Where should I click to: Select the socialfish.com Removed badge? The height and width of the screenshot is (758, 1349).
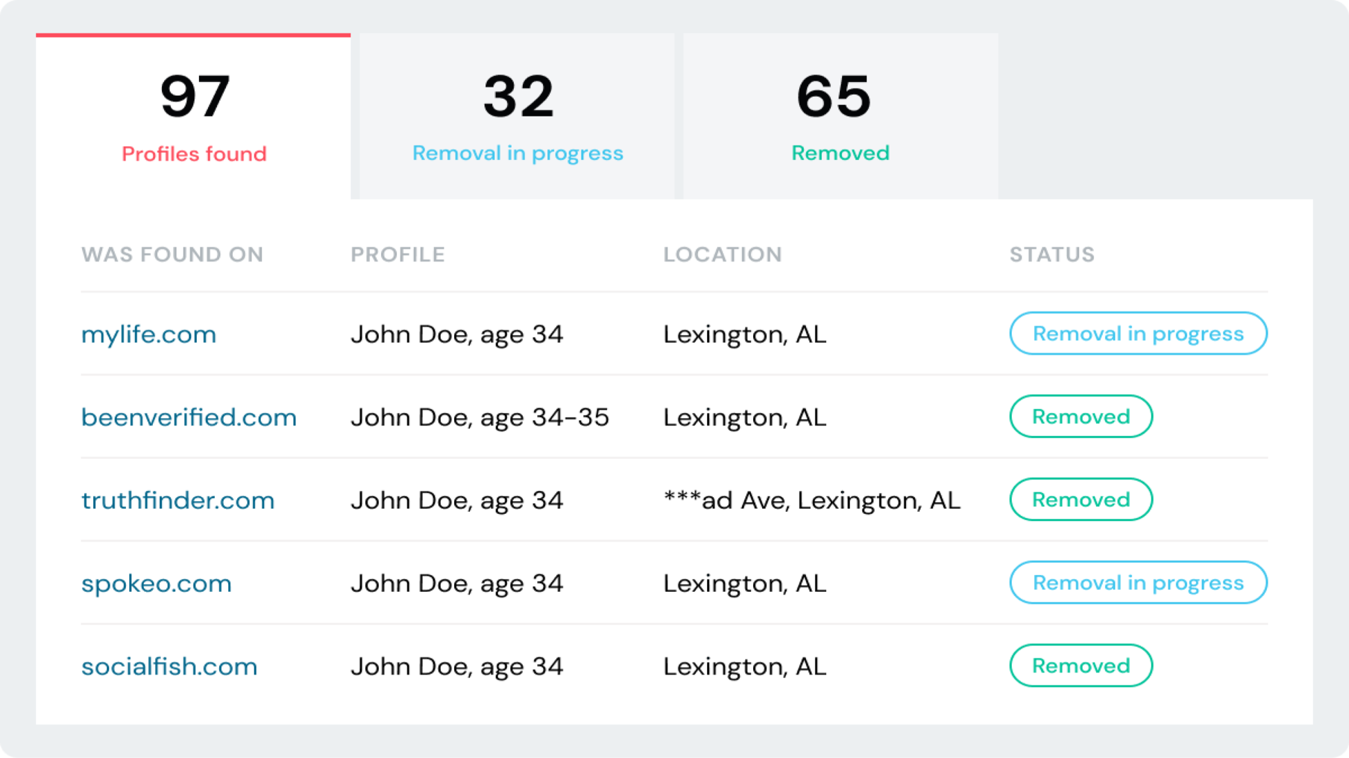point(1081,666)
